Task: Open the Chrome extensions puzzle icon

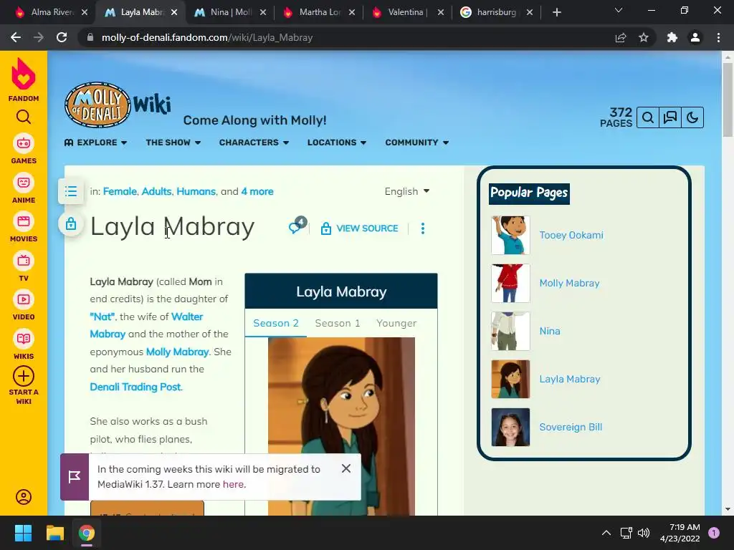Action: point(672,37)
